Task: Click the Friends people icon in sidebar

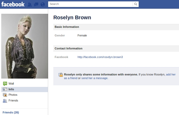Action: click(5, 101)
